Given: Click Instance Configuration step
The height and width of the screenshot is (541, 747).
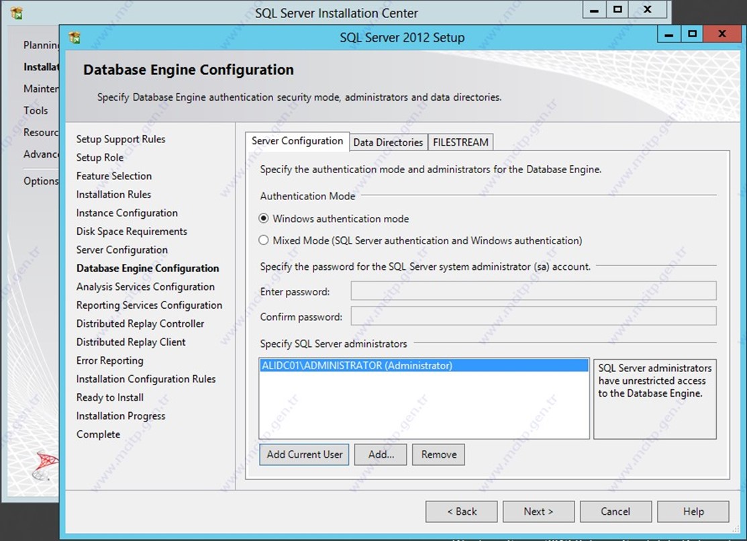Looking at the screenshot, I should coord(127,213).
